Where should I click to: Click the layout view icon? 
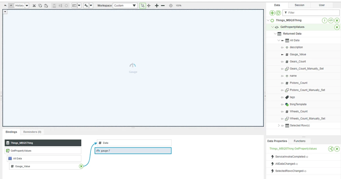(x=74, y=5)
